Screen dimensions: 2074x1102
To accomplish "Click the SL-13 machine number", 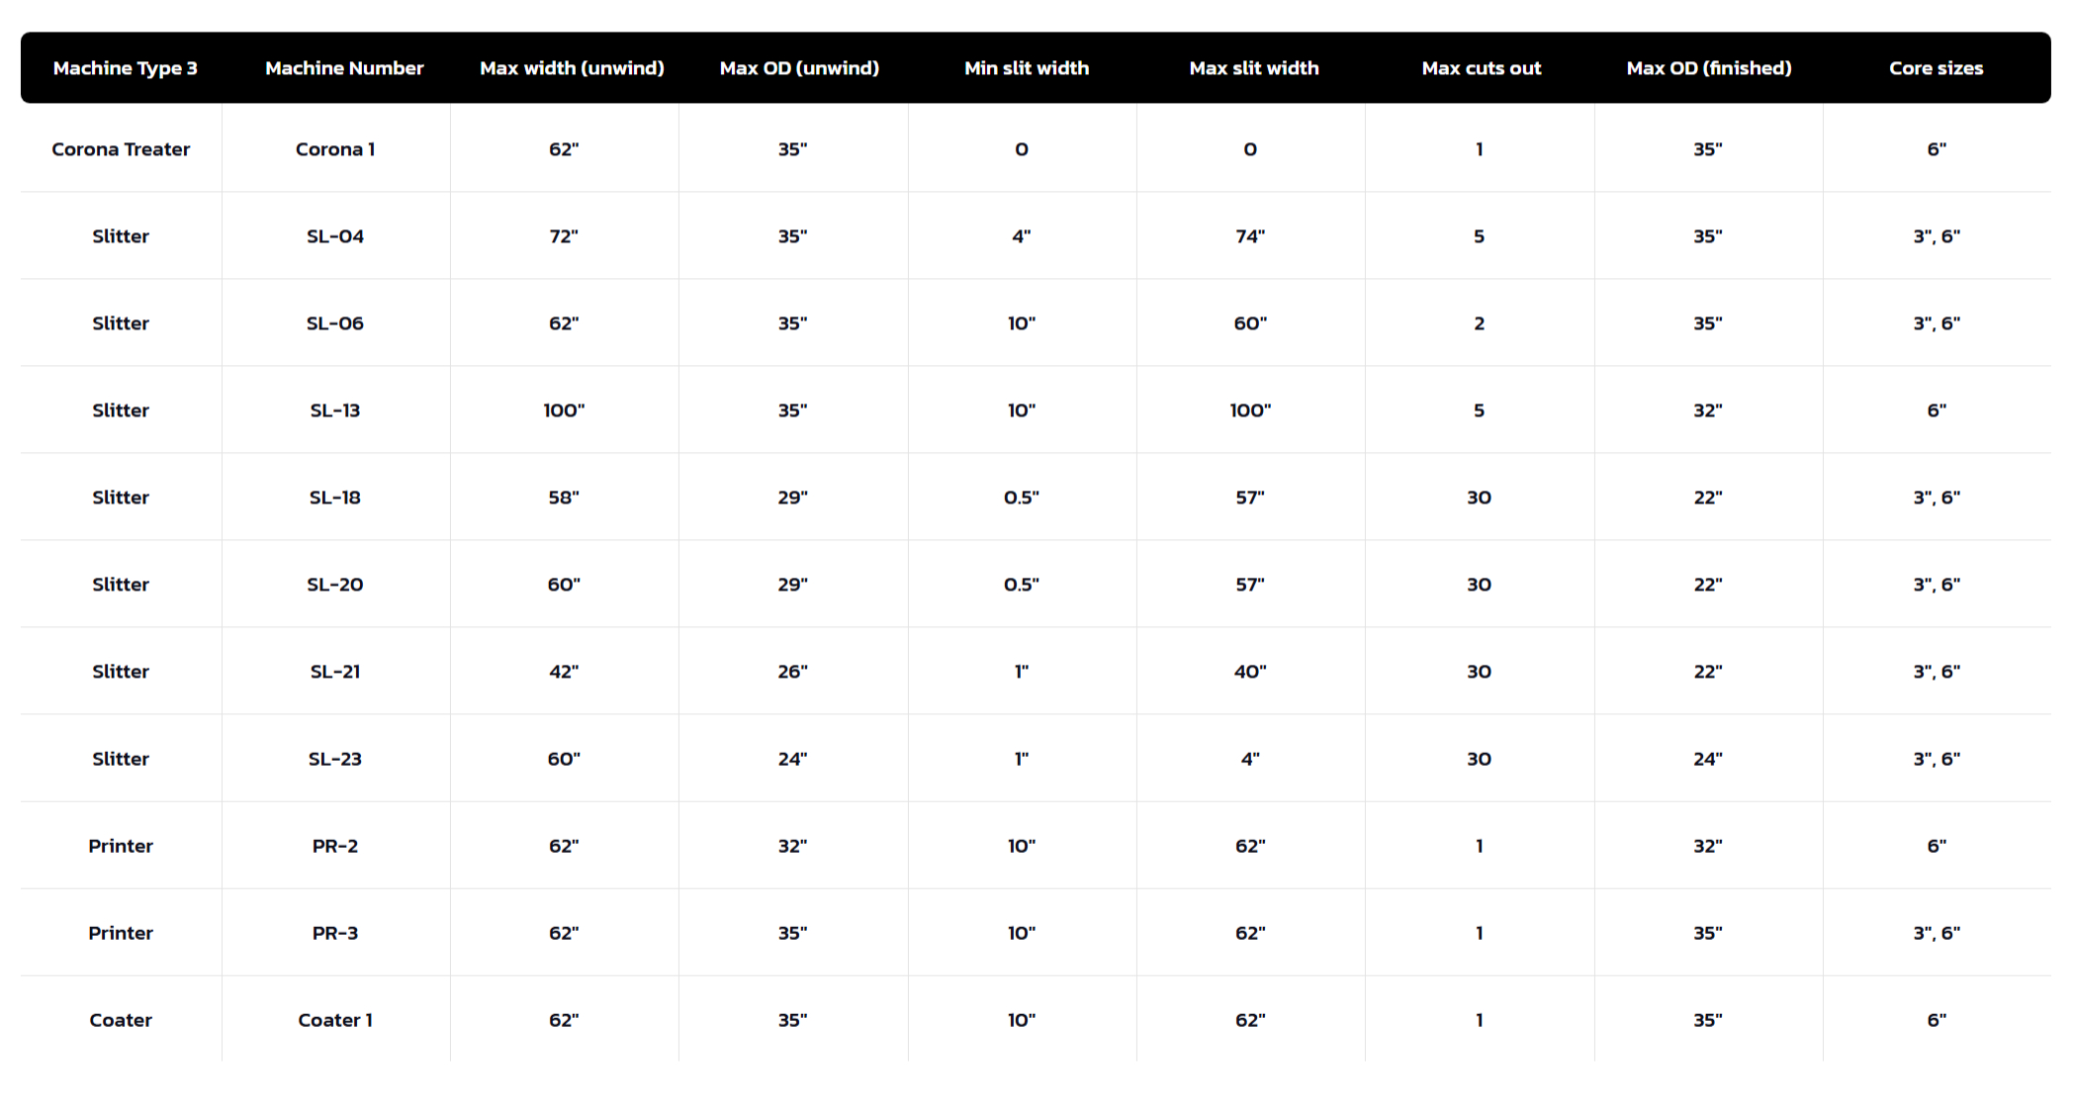I will [x=335, y=411].
